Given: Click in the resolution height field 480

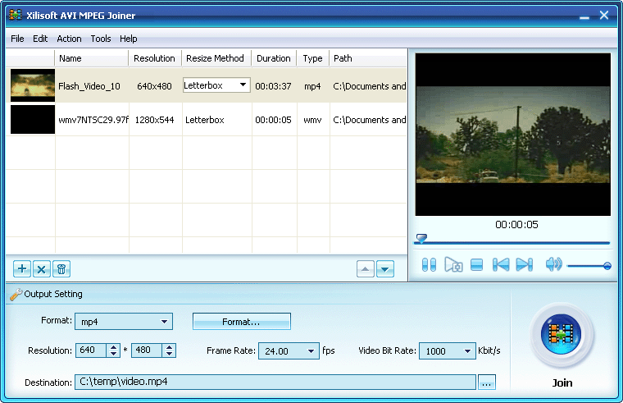Looking at the screenshot, I should (x=148, y=350).
